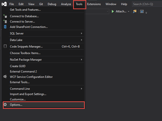
Task: Open the Attach button dropdown arrow
Action: point(129,11)
